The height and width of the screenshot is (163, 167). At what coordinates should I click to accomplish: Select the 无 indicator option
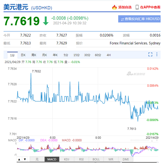[x=37, y=159]
